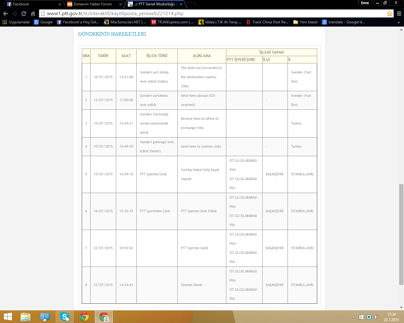Click the SAAT column header
The image size is (404, 323).
[126, 56]
